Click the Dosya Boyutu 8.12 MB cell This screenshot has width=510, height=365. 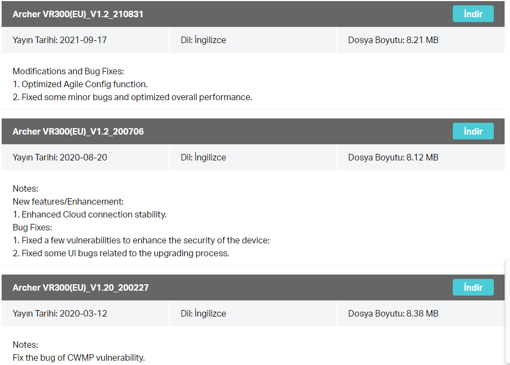tap(421, 157)
